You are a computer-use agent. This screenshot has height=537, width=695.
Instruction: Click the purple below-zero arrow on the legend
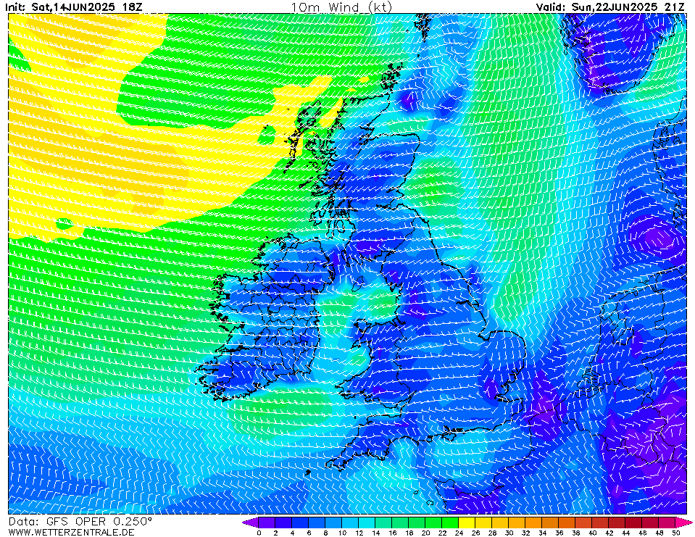point(251,522)
